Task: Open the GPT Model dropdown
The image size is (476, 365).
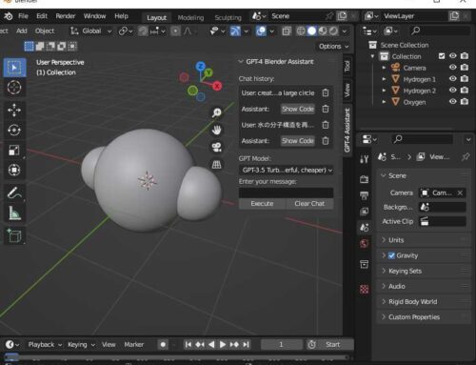Action: pos(286,170)
